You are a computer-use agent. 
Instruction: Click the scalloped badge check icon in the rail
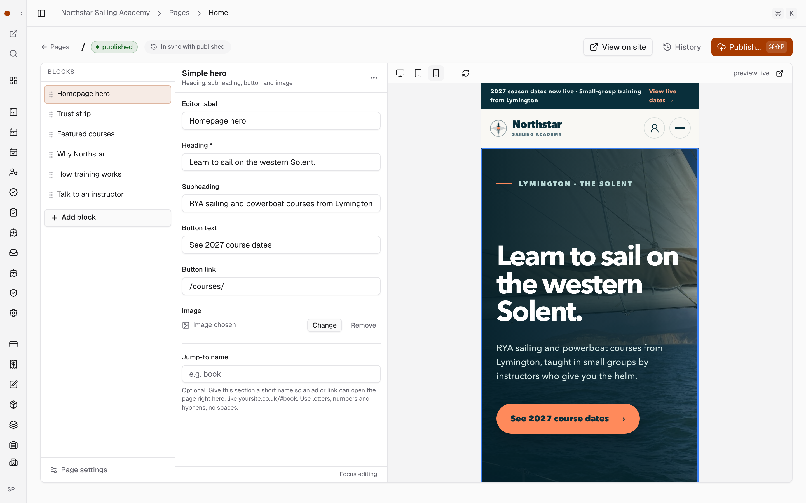[x=13, y=192]
